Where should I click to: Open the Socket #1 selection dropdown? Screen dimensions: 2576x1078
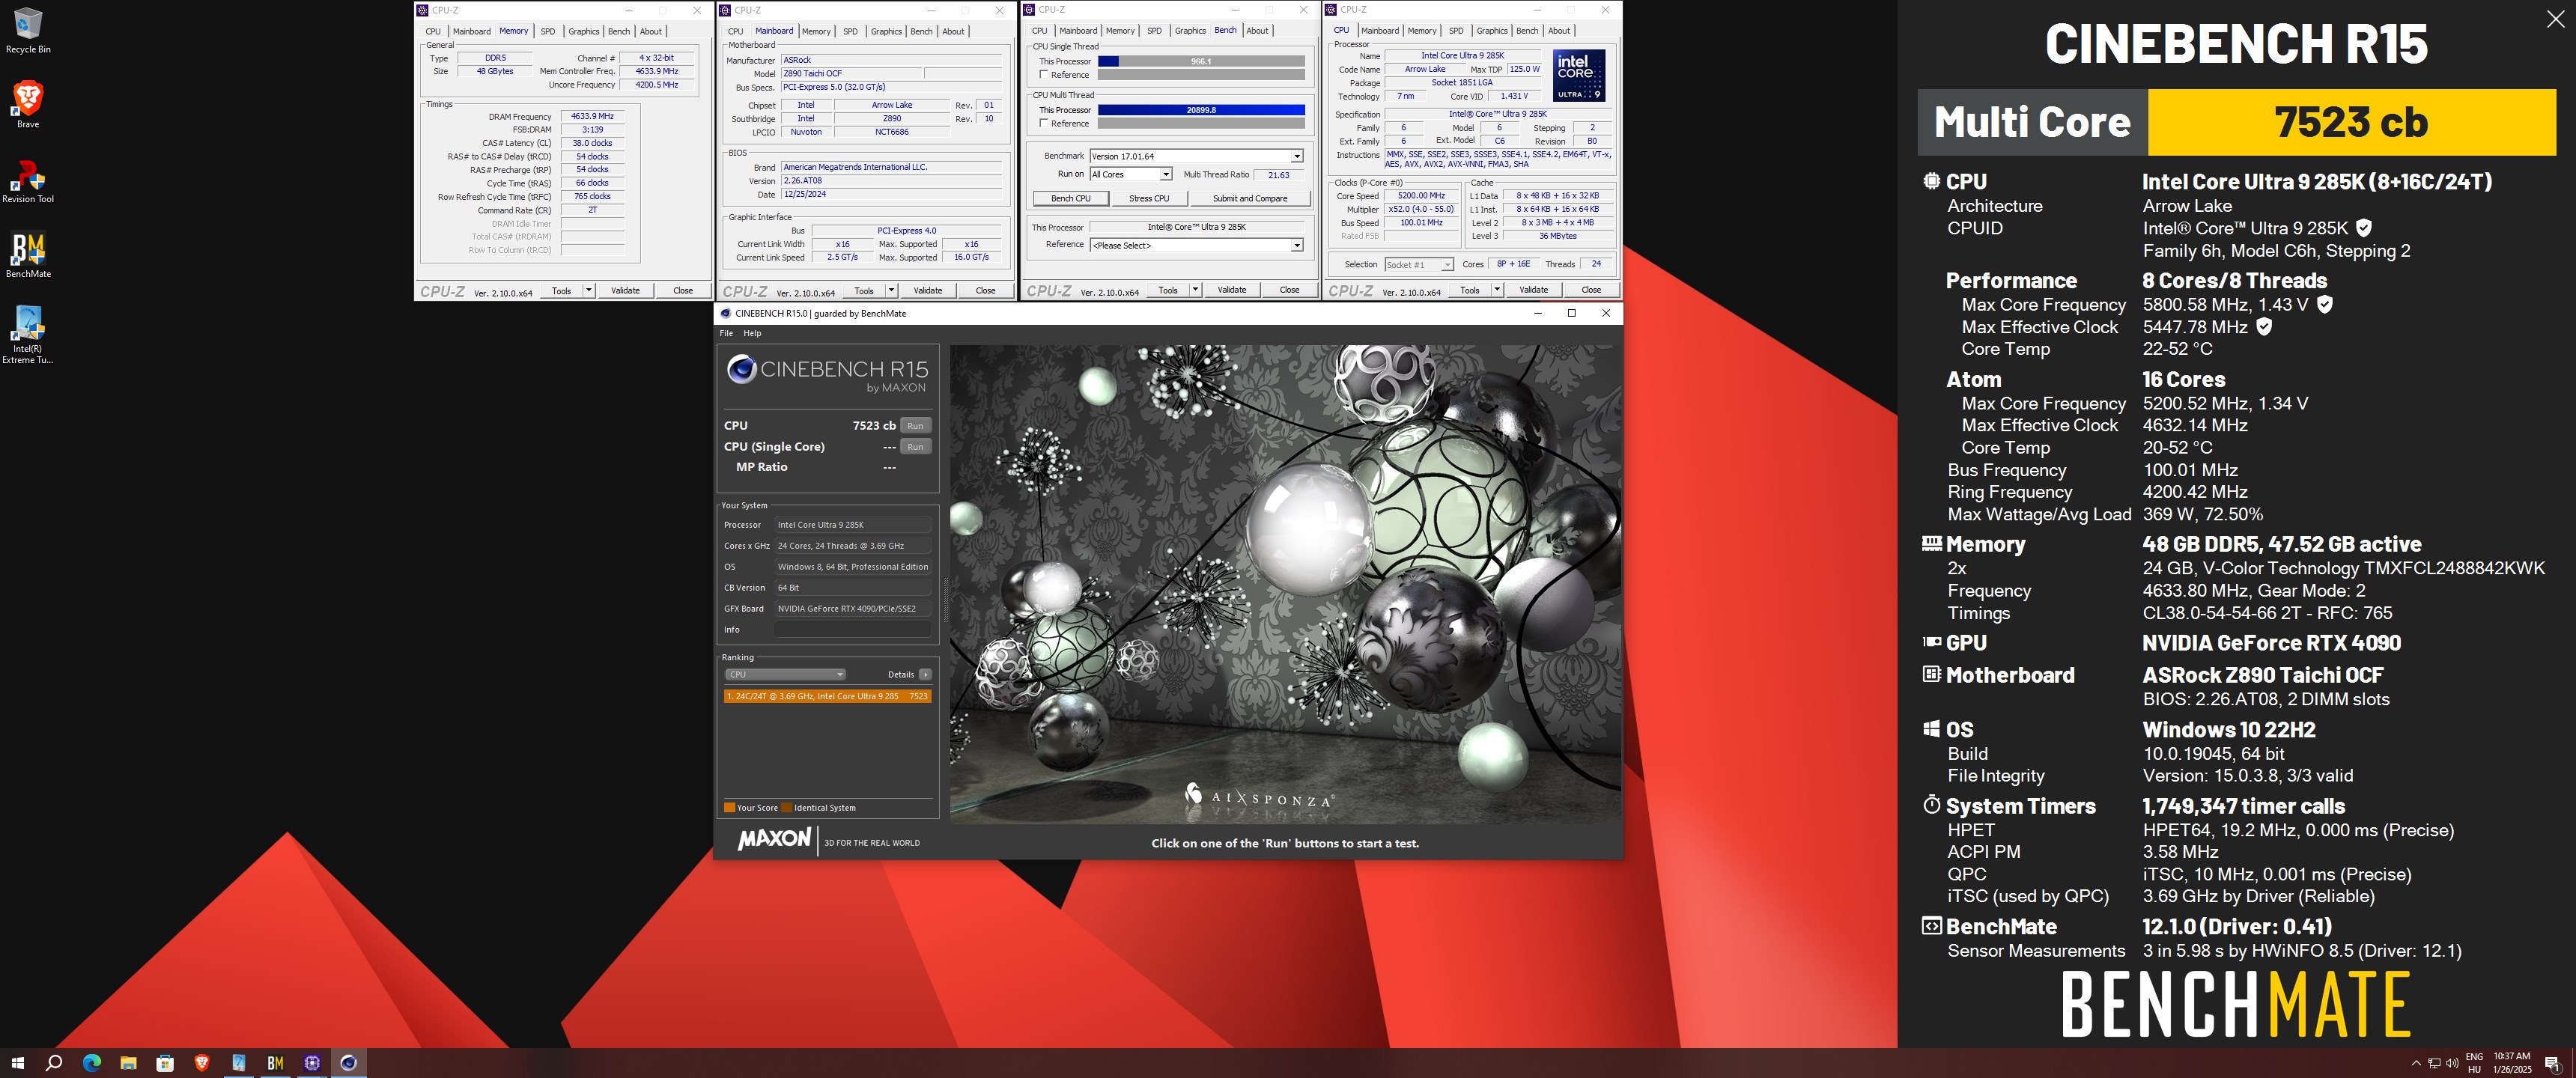(1418, 265)
